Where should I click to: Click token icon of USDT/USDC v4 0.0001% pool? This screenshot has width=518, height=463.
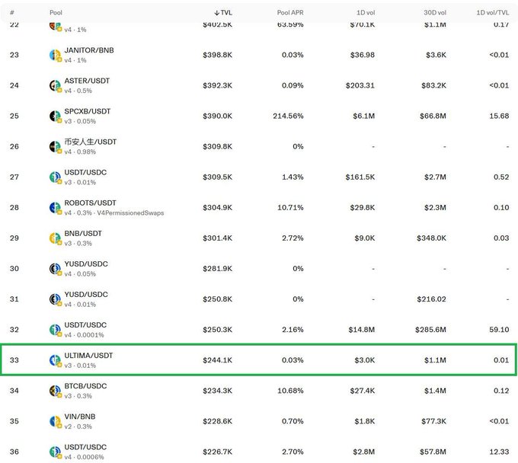[x=56, y=330]
